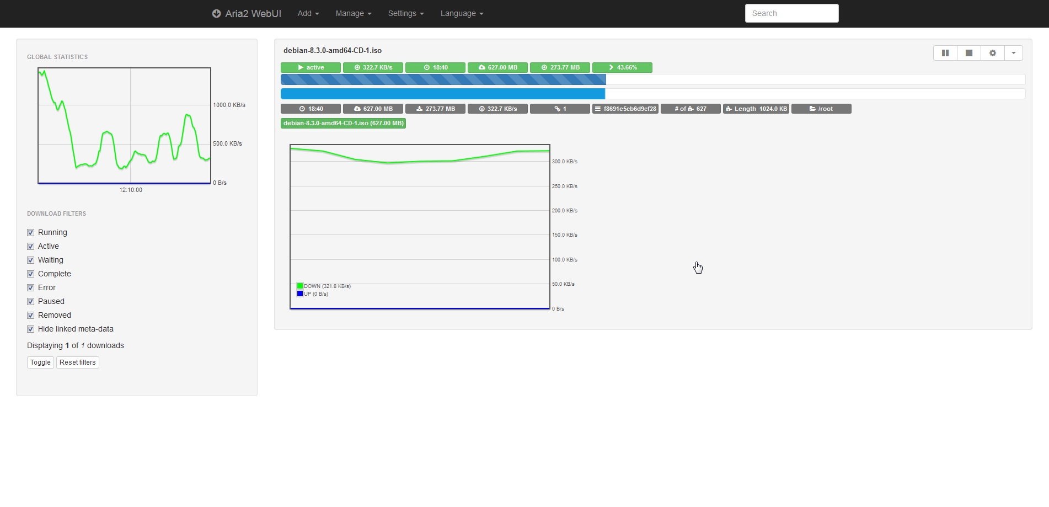The image size is (1049, 507).
Task: Open the Settings menu
Action: pos(406,13)
